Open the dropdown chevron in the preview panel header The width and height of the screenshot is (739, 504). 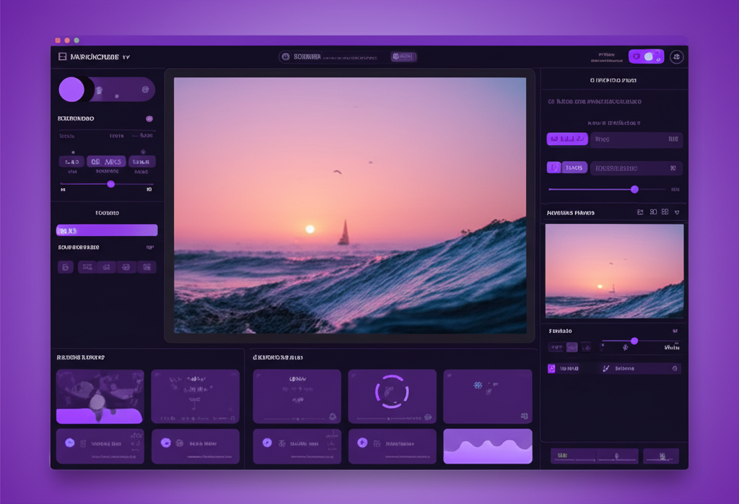(677, 212)
